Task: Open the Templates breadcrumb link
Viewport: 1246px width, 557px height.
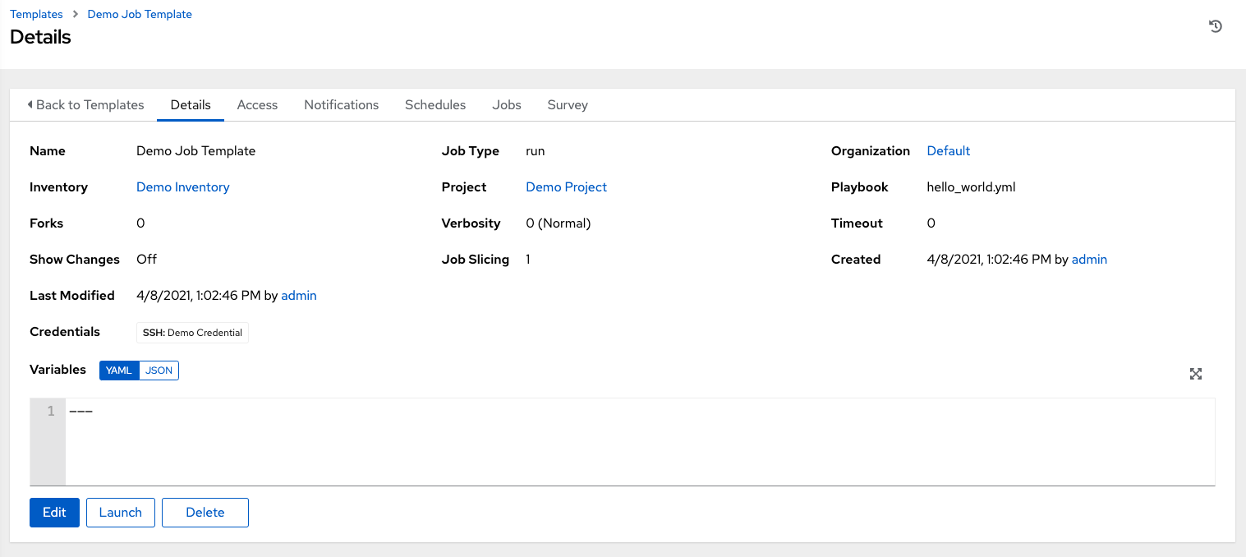Action: 36,13
